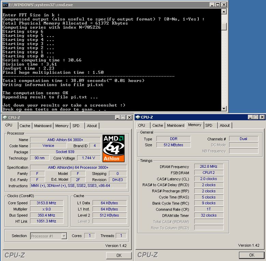The width and height of the screenshot is (266, 261).
Task: Click the memory Size value '512 MBytes'
Action: (173, 145)
